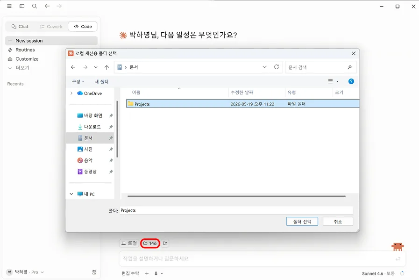Cancel with 취소 button
Viewport: 419px width, 280px height.
click(x=338, y=222)
